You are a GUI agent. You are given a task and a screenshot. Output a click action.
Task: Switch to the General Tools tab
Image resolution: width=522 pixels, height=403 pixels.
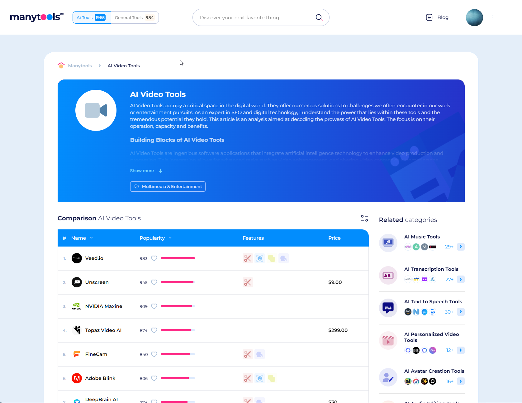point(135,17)
